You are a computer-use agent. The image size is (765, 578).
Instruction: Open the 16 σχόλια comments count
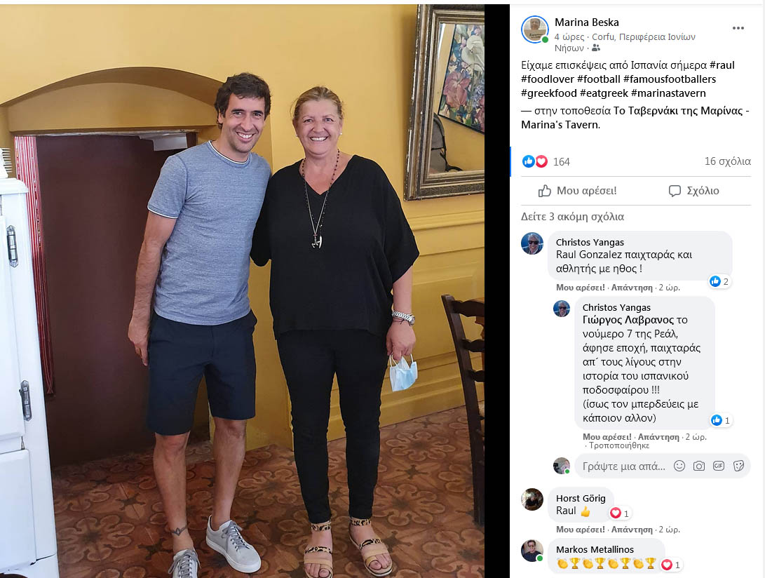[727, 161]
